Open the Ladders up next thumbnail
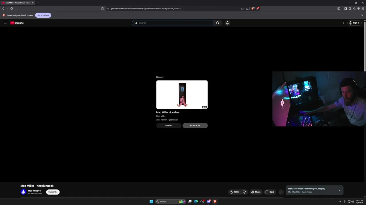Image resolution: width=366 pixels, height=205 pixels. coord(182,95)
